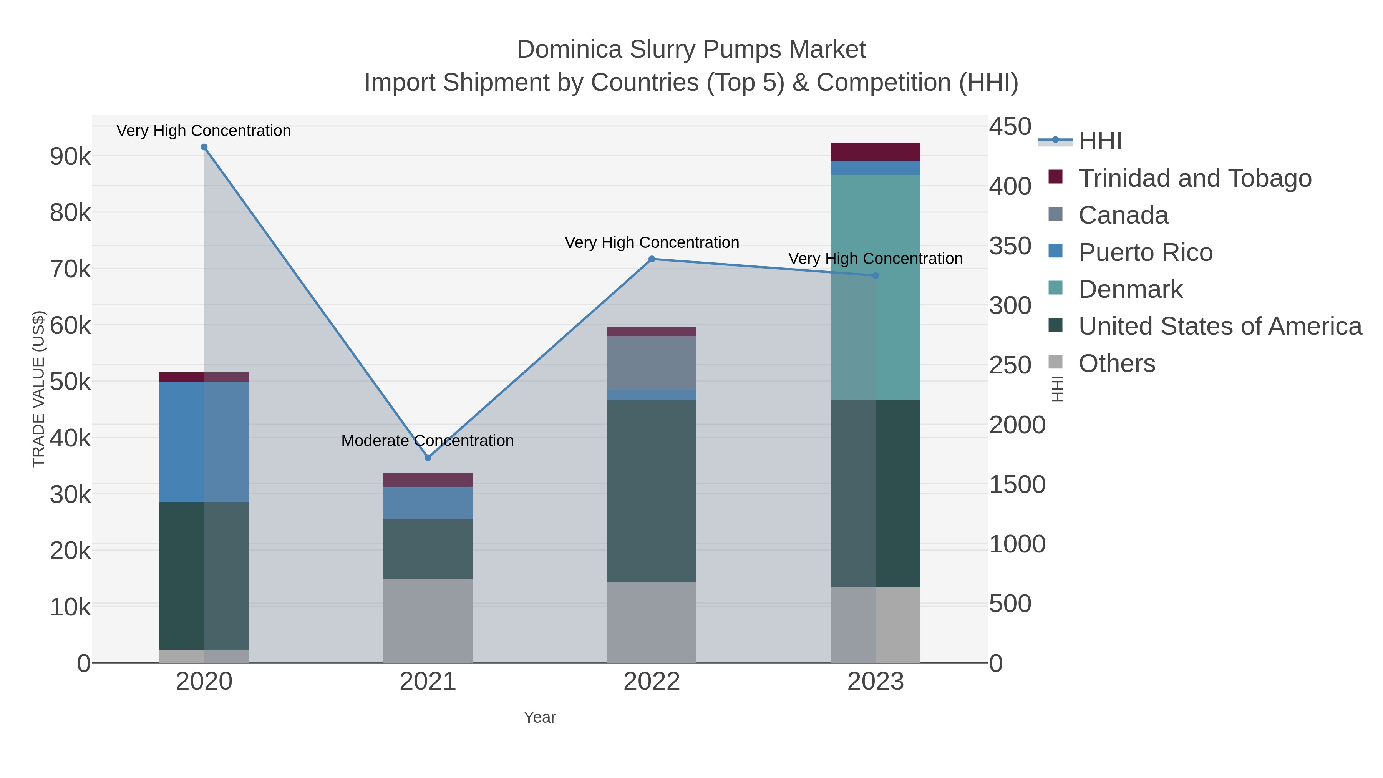Click the 'Dominica Slurry Pumps Market' title
1383x778 pixels.
pyautogui.click(x=691, y=50)
